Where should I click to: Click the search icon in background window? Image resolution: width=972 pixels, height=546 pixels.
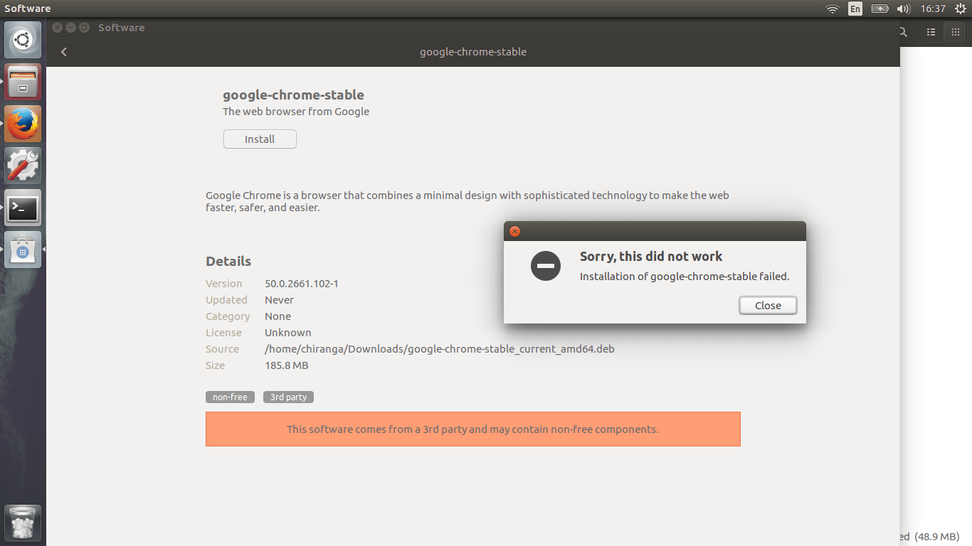pyautogui.click(x=903, y=32)
